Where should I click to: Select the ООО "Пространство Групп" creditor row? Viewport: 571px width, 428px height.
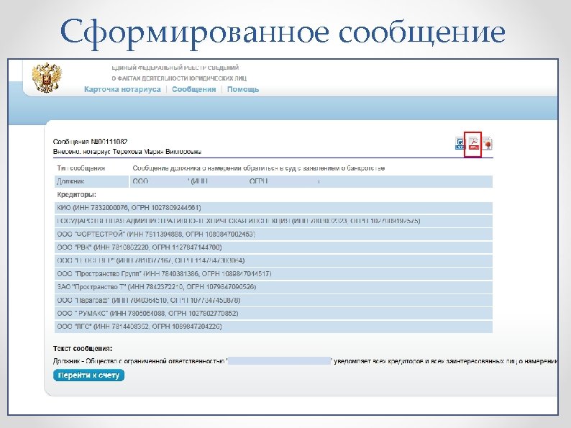click(x=273, y=273)
